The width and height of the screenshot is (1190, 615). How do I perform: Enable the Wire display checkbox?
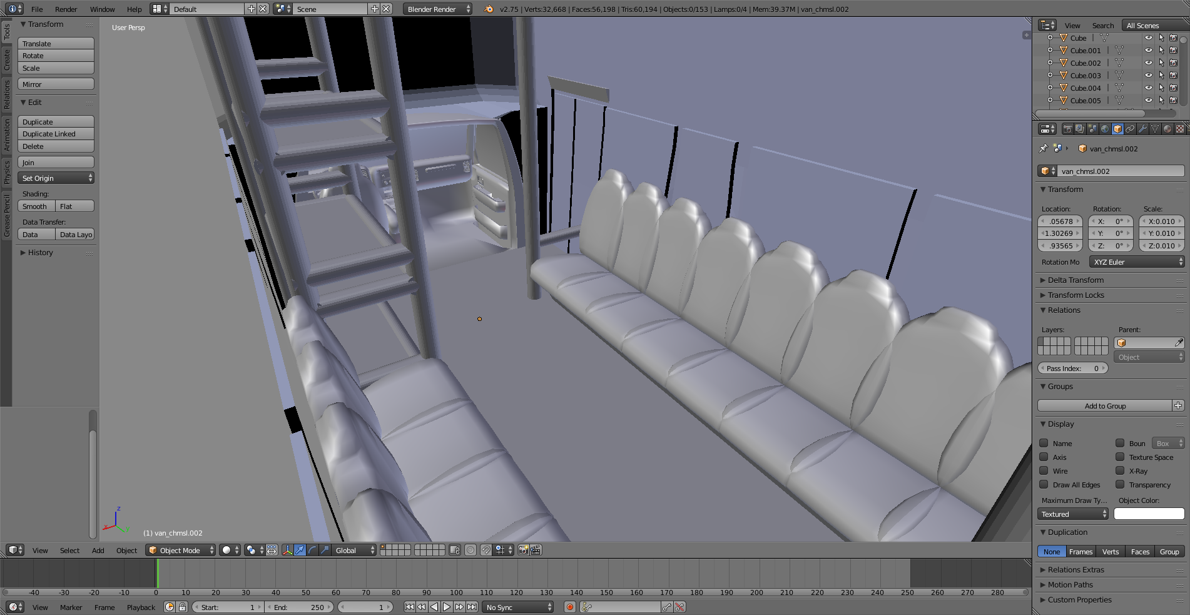1044,470
